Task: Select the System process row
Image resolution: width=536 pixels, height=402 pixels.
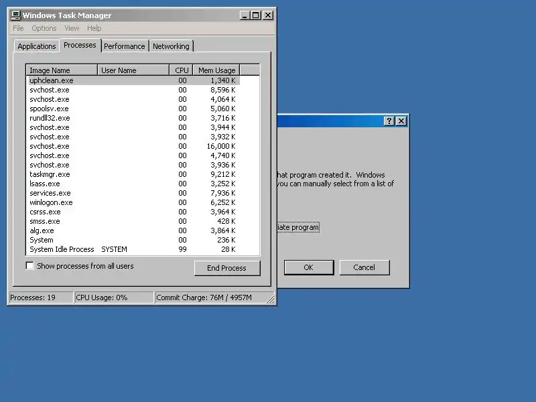Action: point(133,240)
